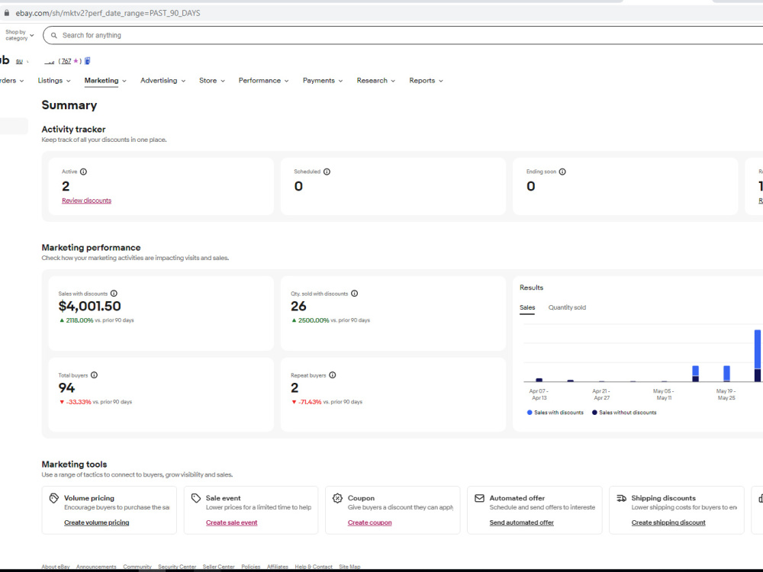Click Create volume pricing link
Screen dimensions: 763x572
(97, 522)
